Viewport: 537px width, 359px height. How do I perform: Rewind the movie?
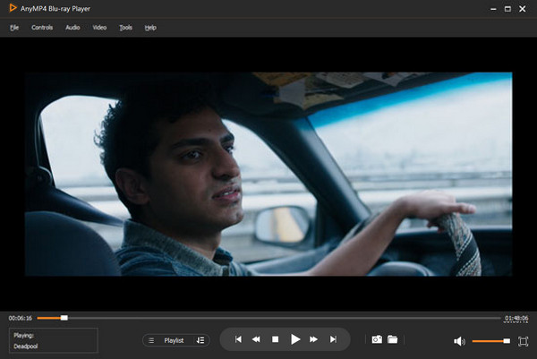pyautogui.click(x=256, y=339)
